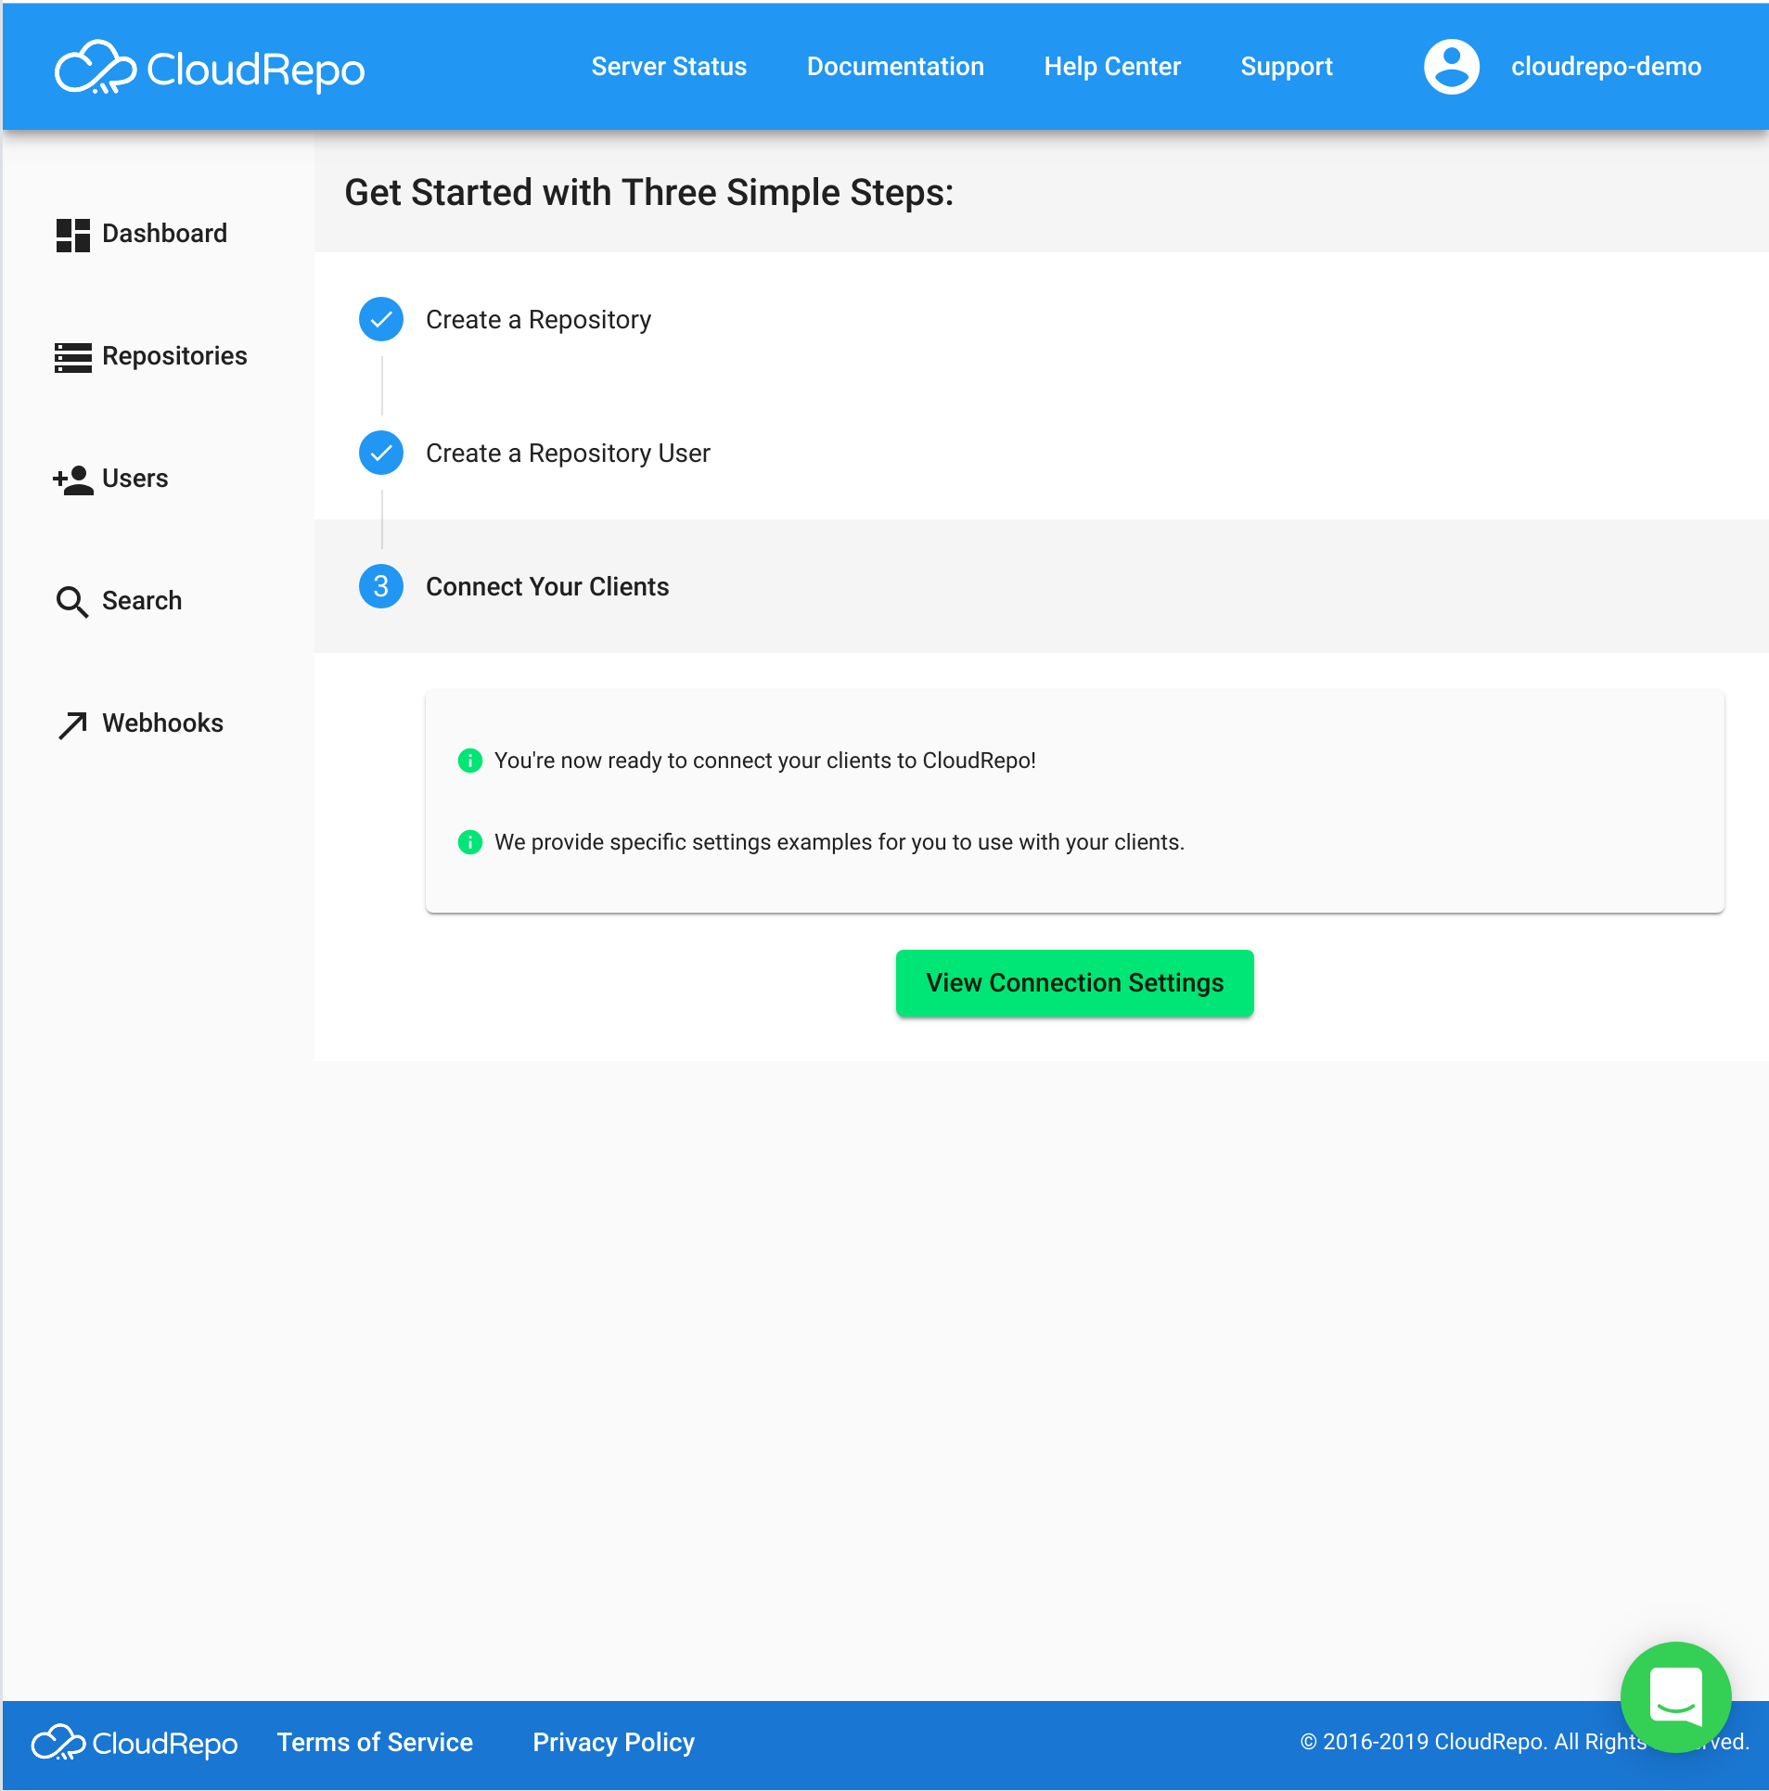
Task: Click the View Connection Settings button
Action: [x=1074, y=983]
